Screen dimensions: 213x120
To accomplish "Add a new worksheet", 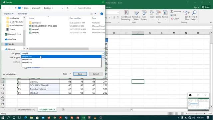I will [x=63, y=110].
